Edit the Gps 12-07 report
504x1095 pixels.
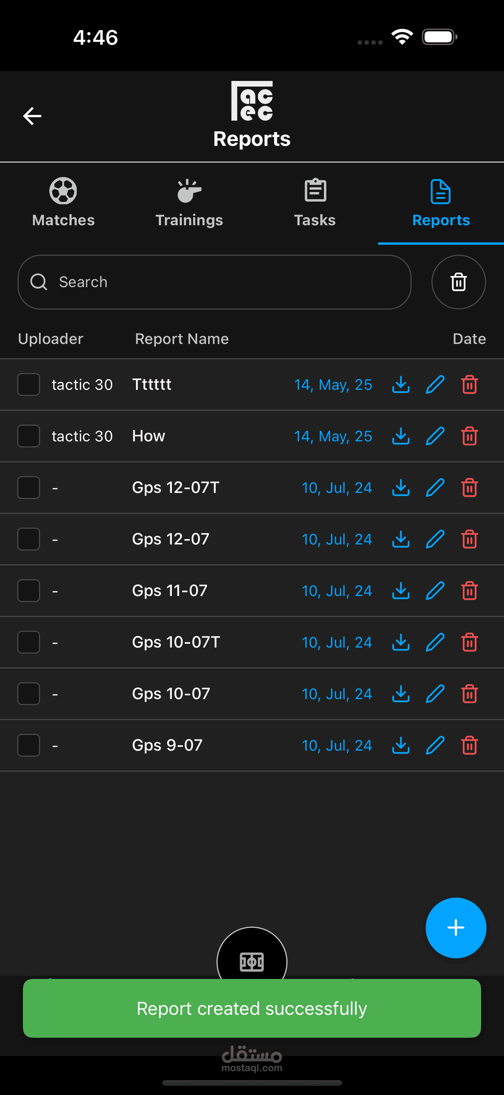click(435, 539)
